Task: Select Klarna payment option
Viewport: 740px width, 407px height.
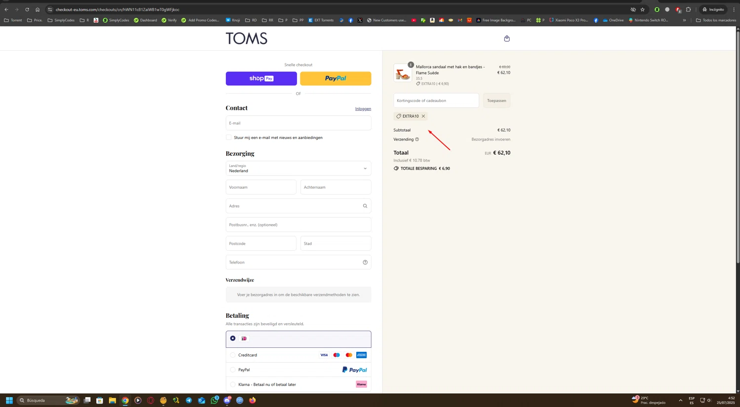Action: (233, 384)
